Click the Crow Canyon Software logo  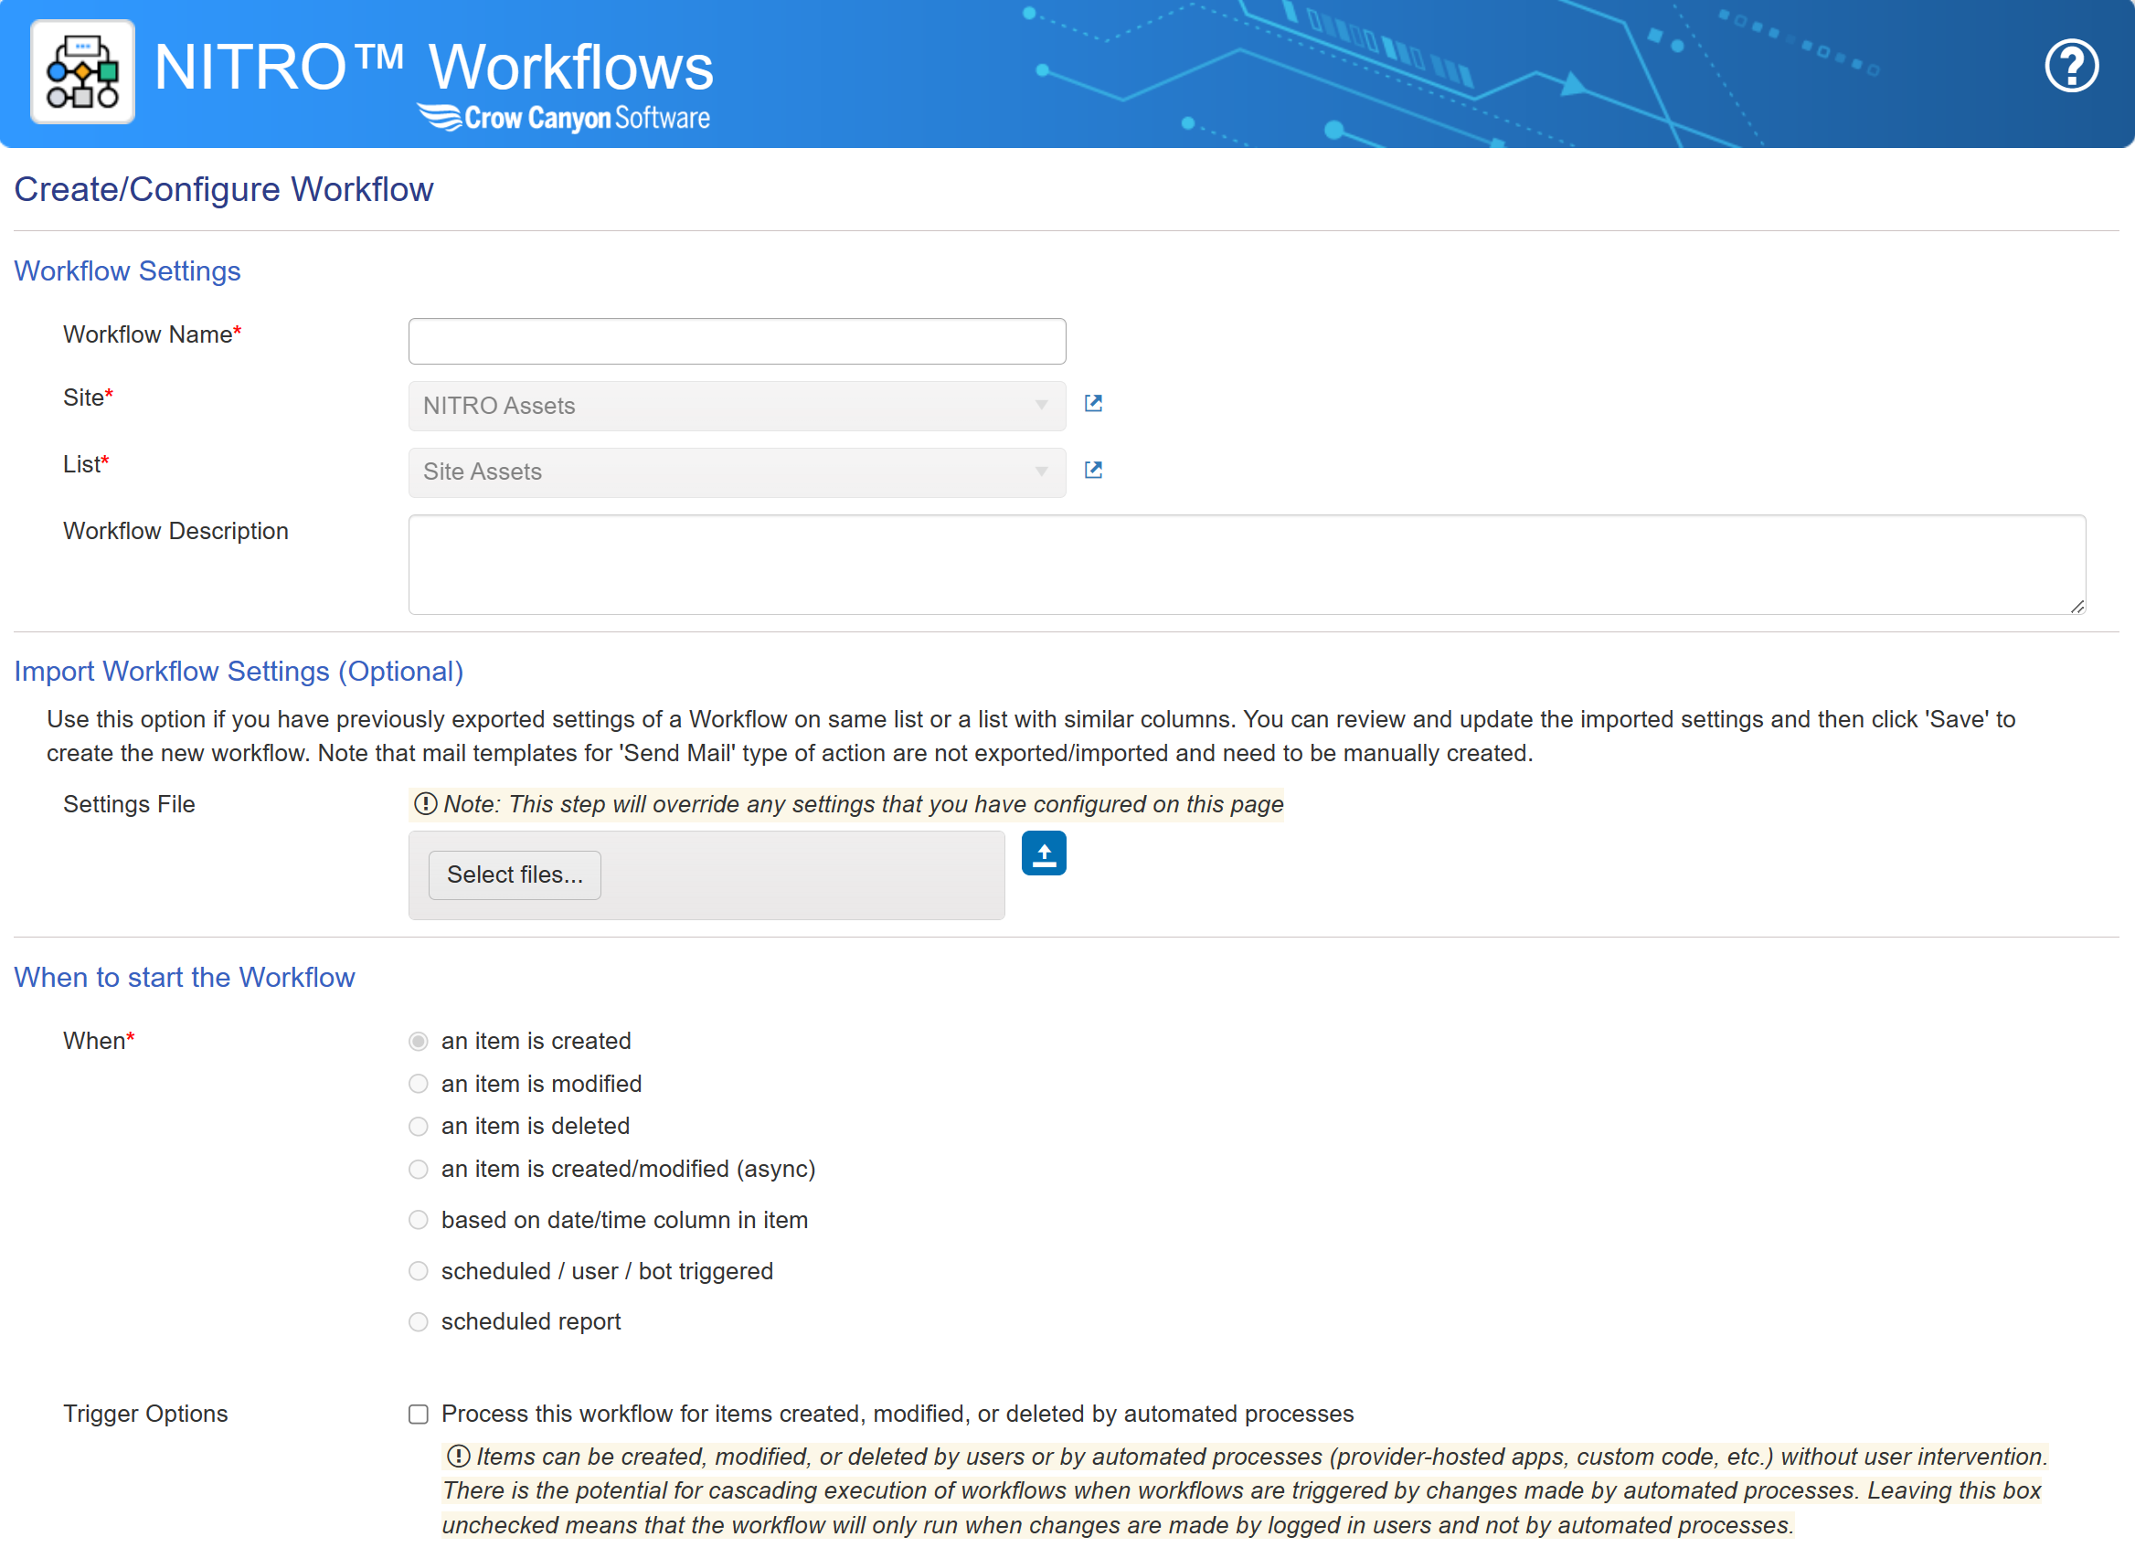[564, 118]
